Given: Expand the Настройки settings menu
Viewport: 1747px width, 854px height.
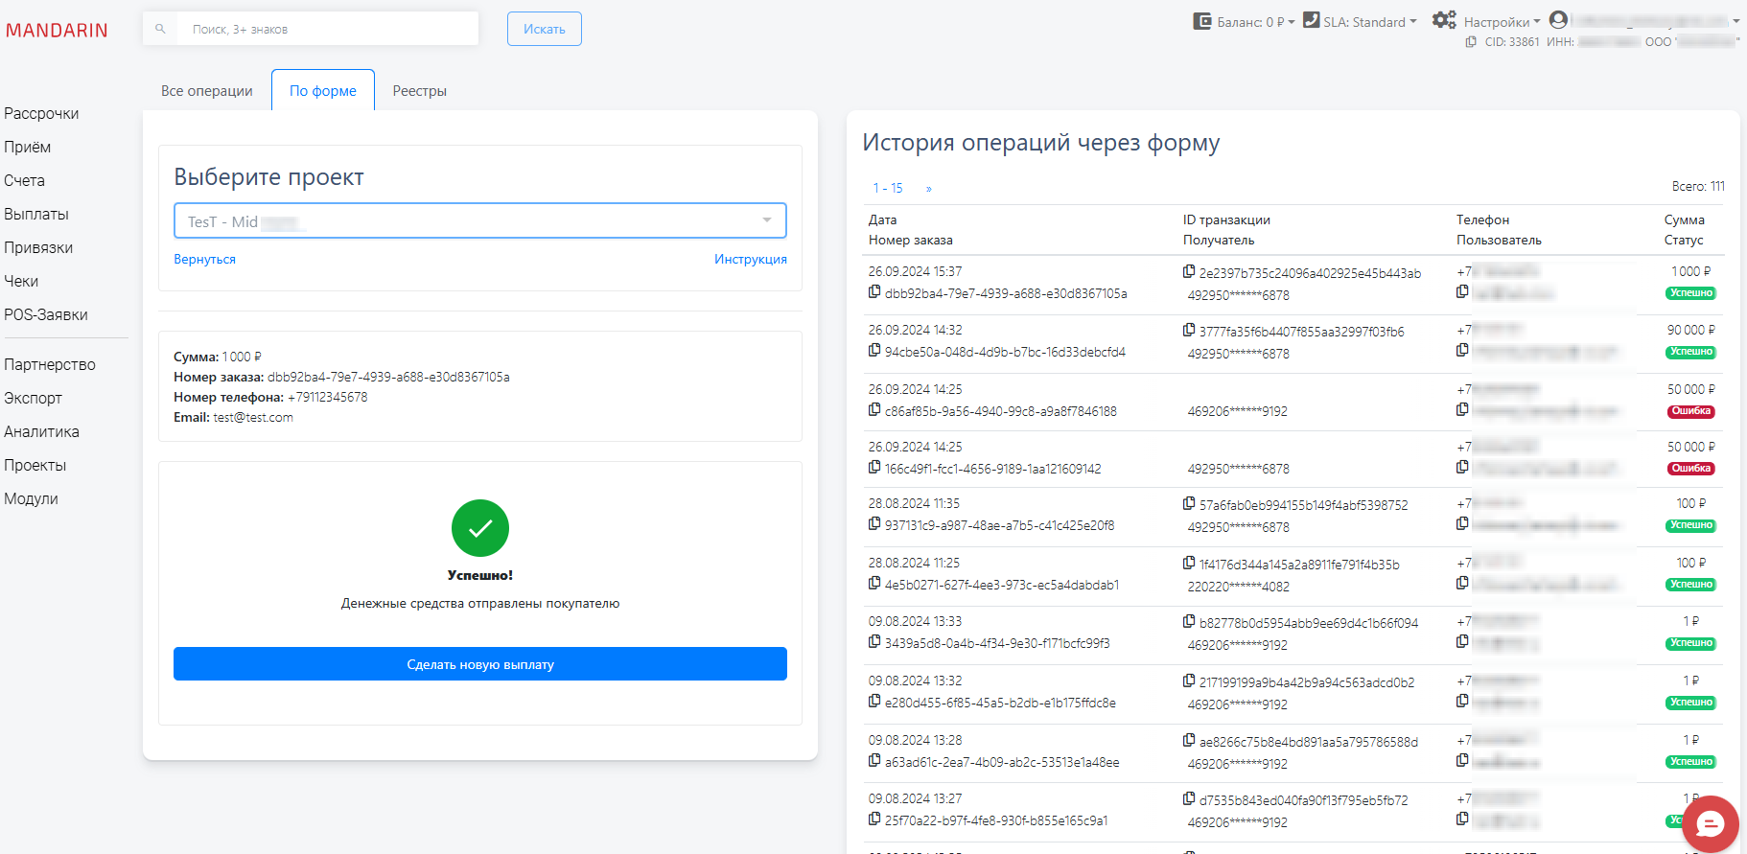Looking at the screenshot, I should tap(1487, 22).
